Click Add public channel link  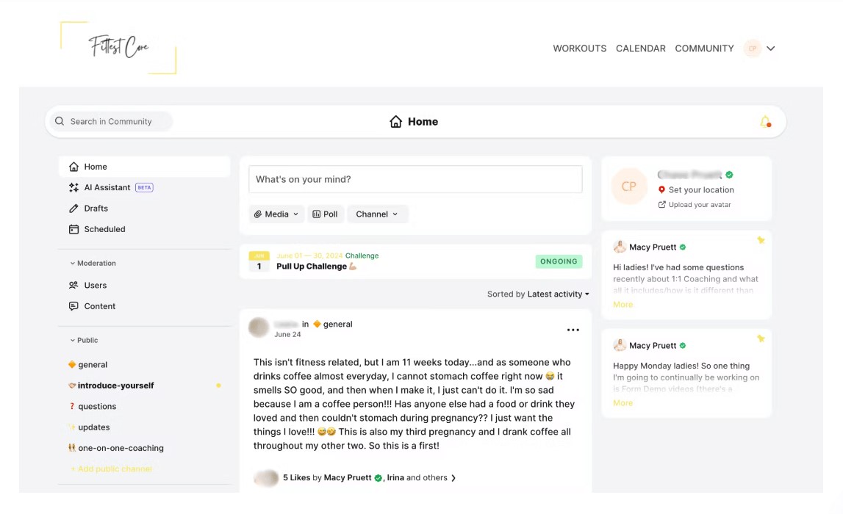point(115,468)
